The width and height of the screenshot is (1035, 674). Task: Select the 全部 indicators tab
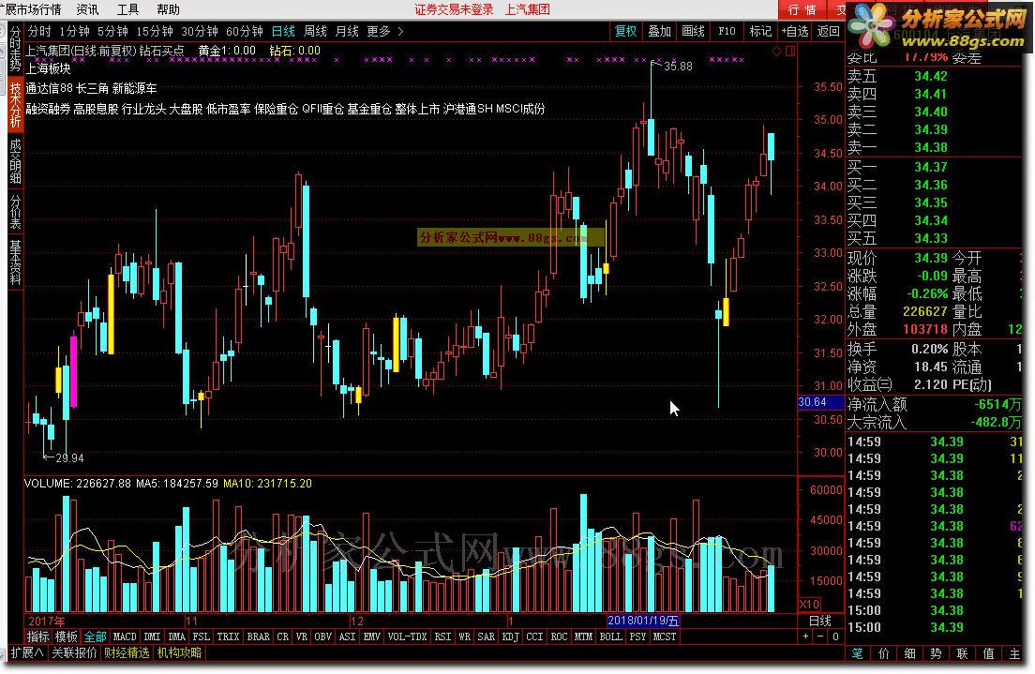(x=95, y=637)
